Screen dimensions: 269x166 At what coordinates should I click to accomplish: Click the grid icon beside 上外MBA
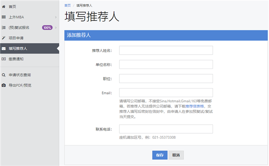4,17
